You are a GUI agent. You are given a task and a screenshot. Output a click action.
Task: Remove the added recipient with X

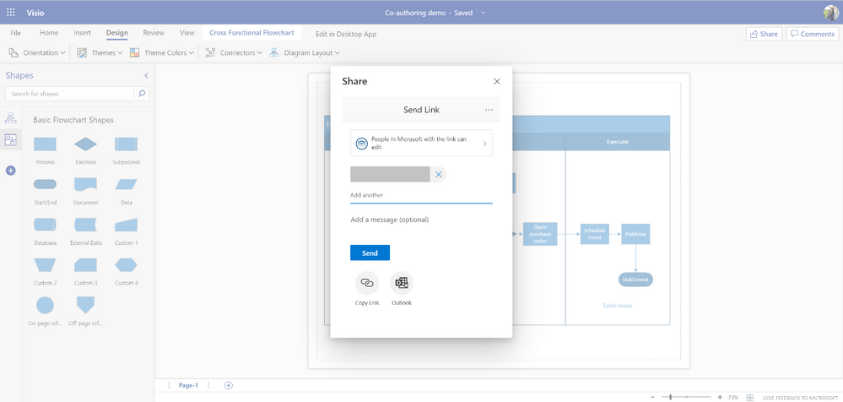(x=439, y=175)
